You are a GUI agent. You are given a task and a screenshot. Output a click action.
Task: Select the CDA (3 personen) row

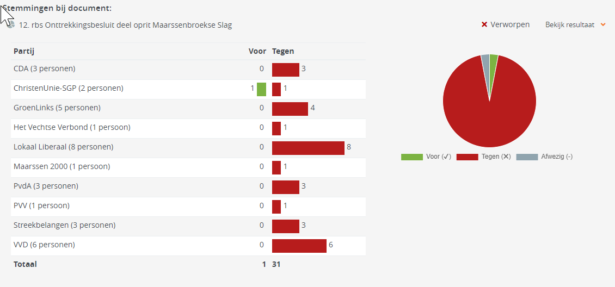[188, 70]
